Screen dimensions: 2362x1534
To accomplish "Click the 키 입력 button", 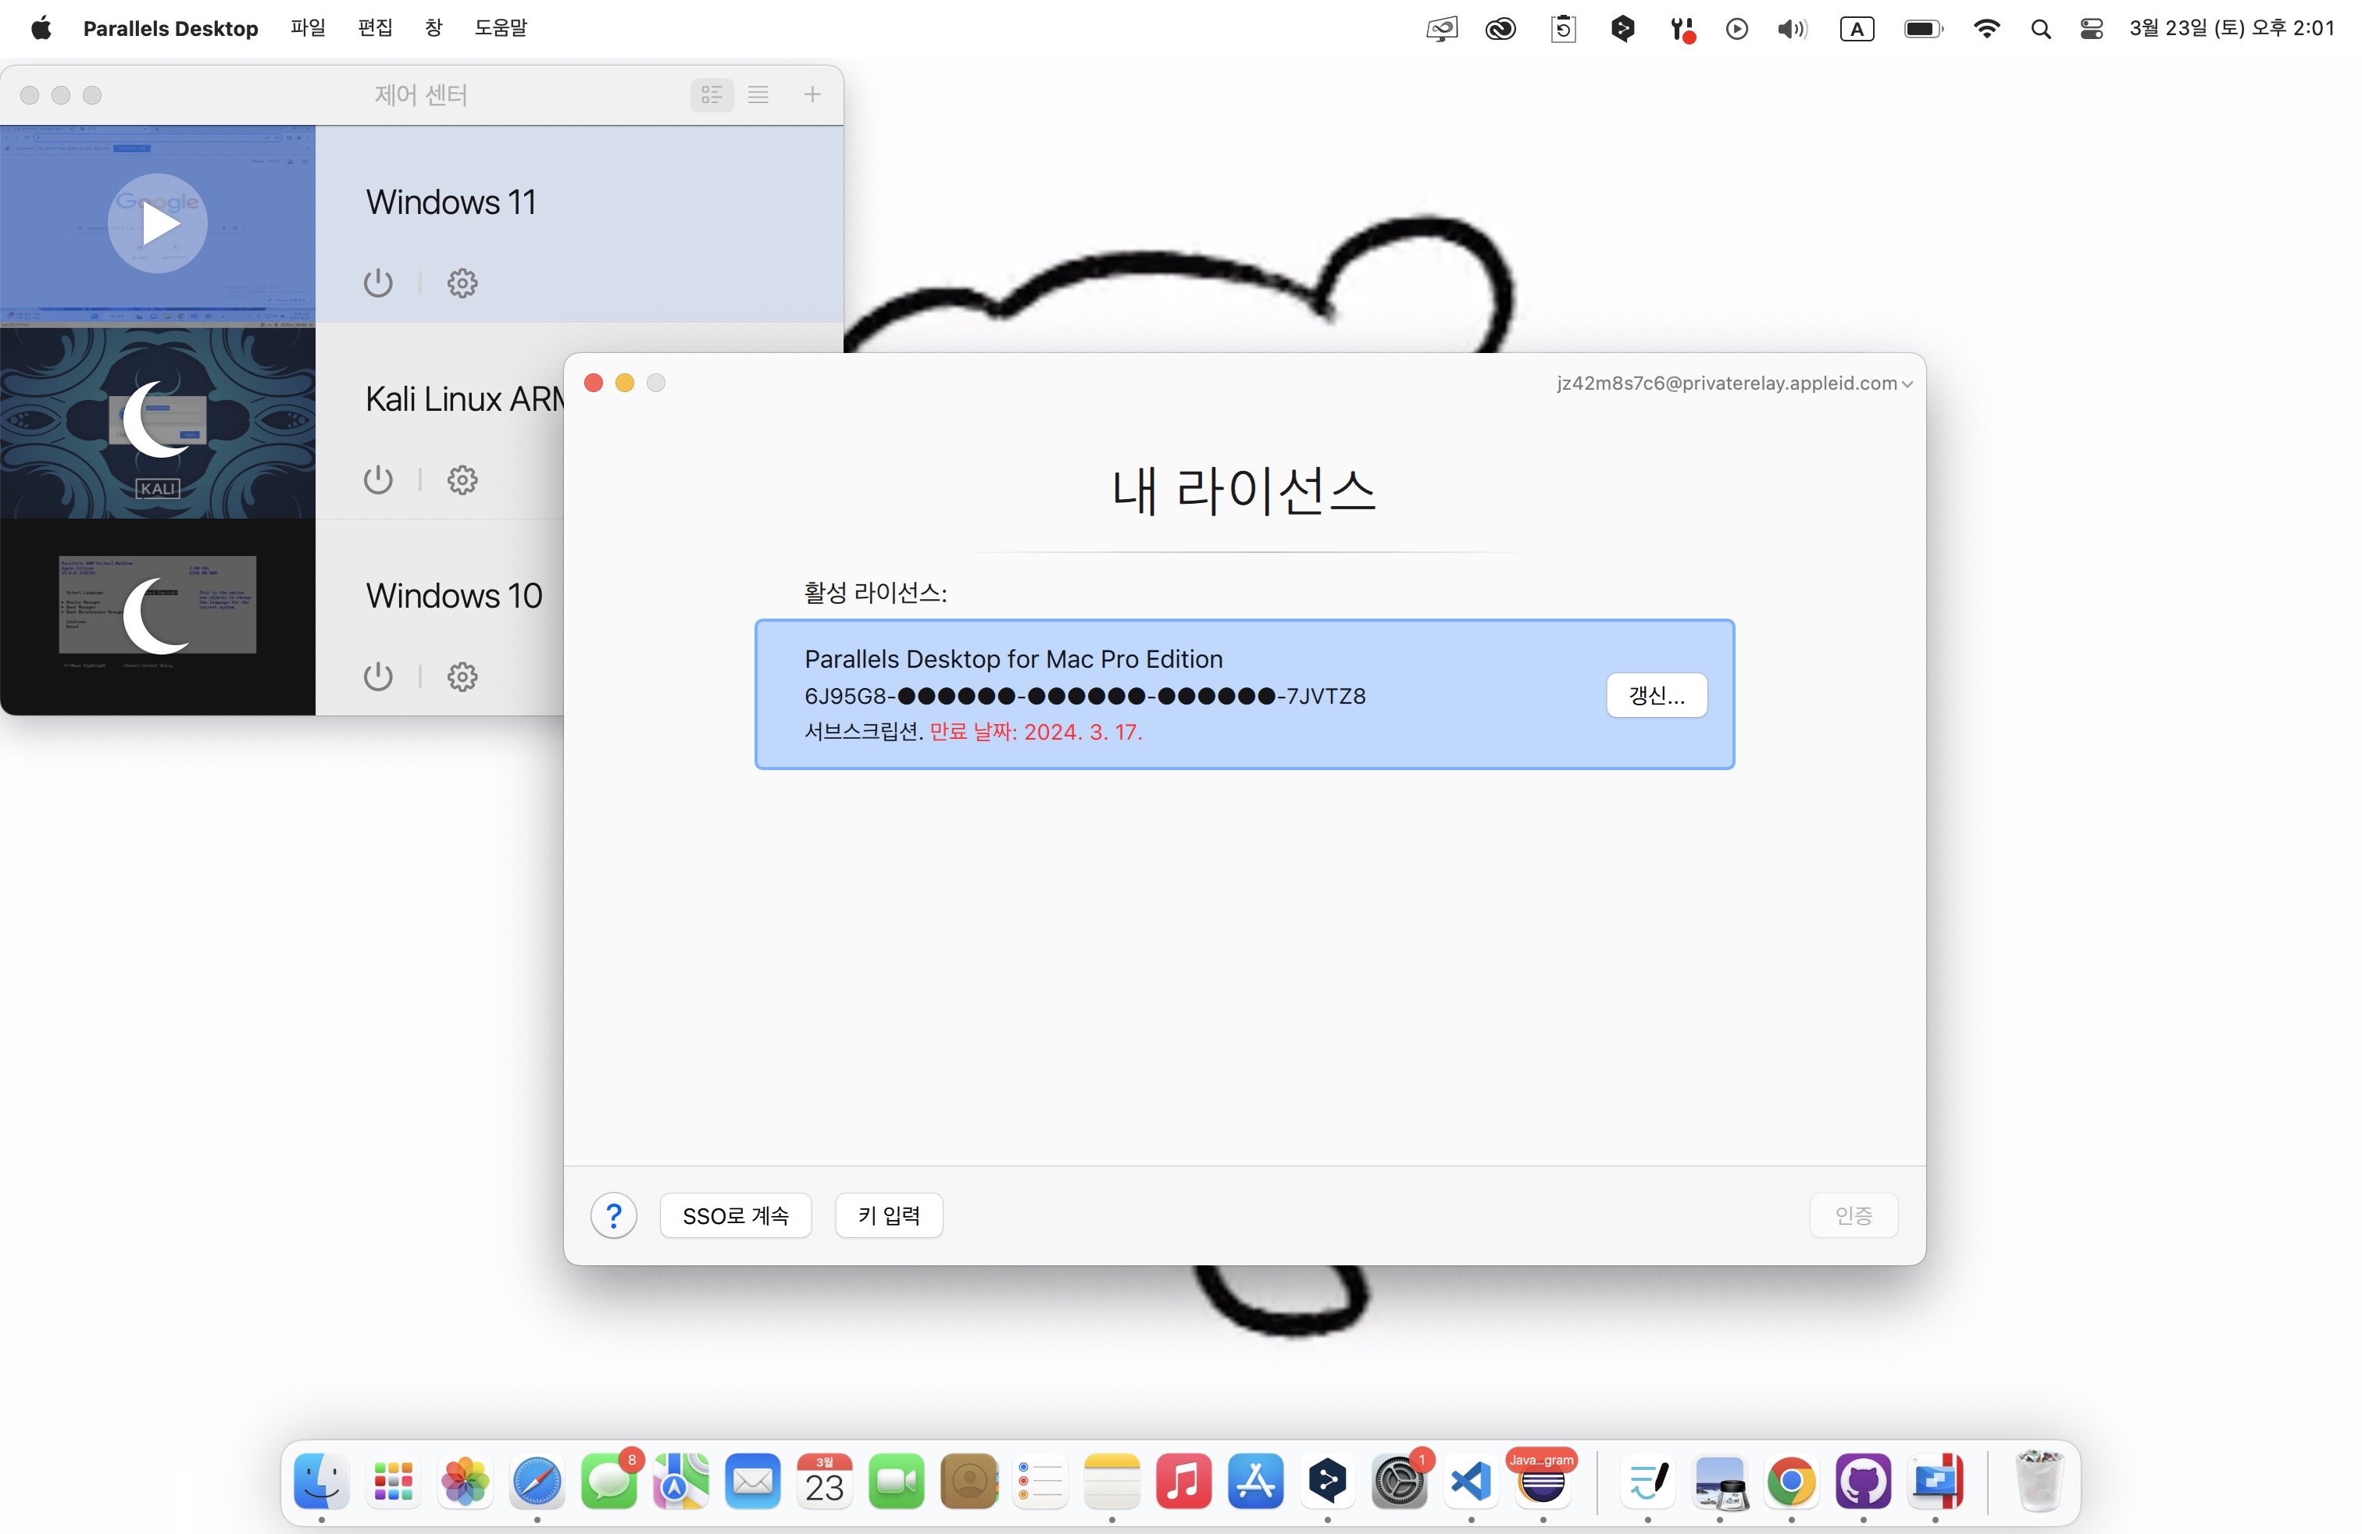I will tap(888, 1215).
